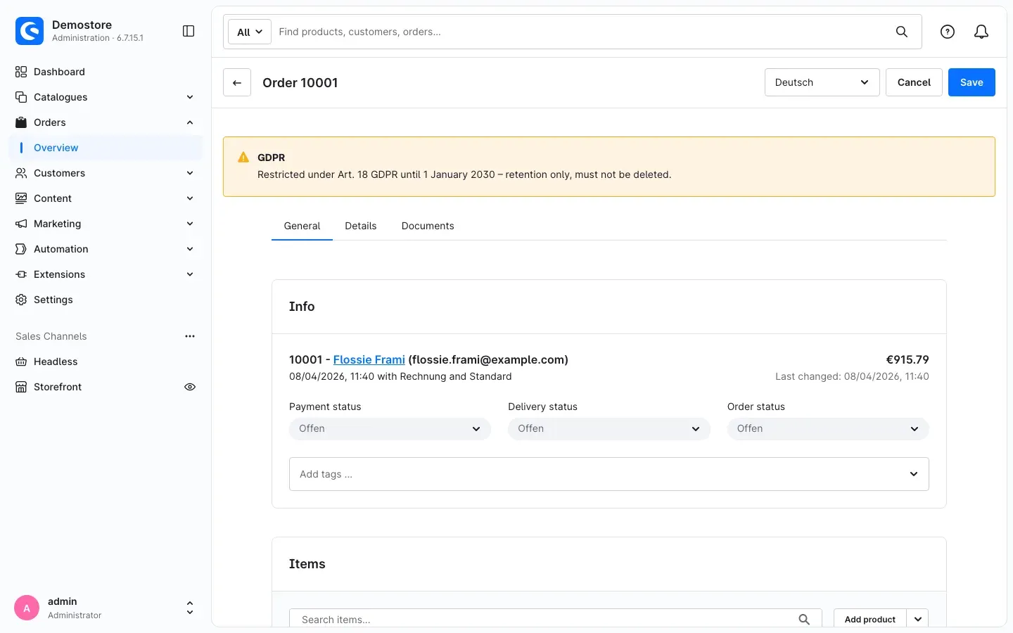Open Add product dropdown arrow

(918, 620)
